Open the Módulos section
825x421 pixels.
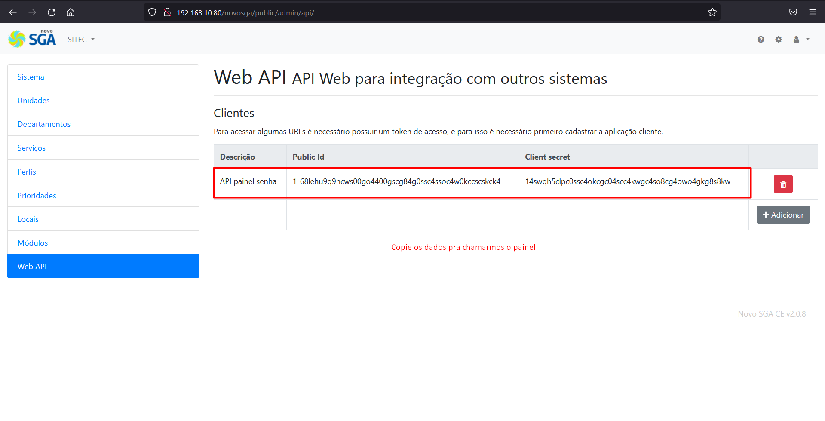click(33, 243)
